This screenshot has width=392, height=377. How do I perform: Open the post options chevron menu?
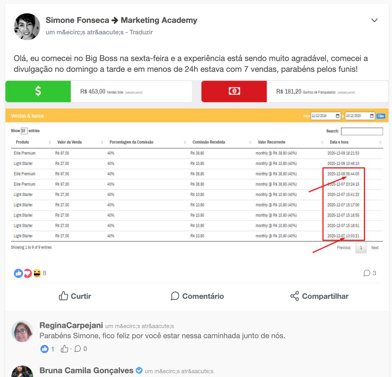coord(374,20)
